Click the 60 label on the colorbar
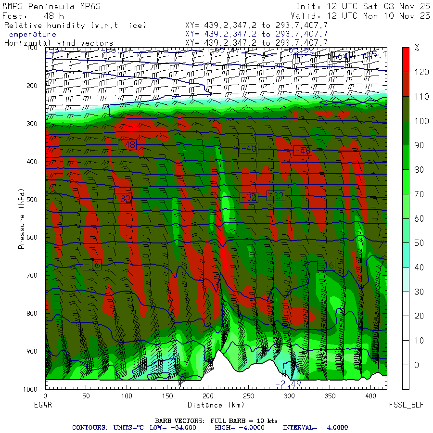This screenshot has width=433, height=433. coord(419,219)
